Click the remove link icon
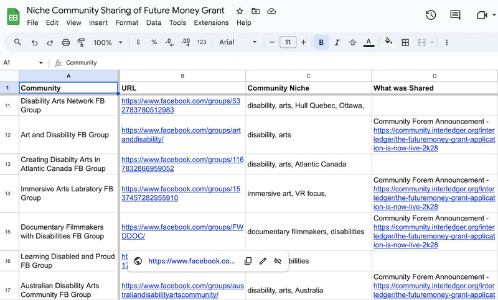498x300 pixels. [x=278, y=261]
